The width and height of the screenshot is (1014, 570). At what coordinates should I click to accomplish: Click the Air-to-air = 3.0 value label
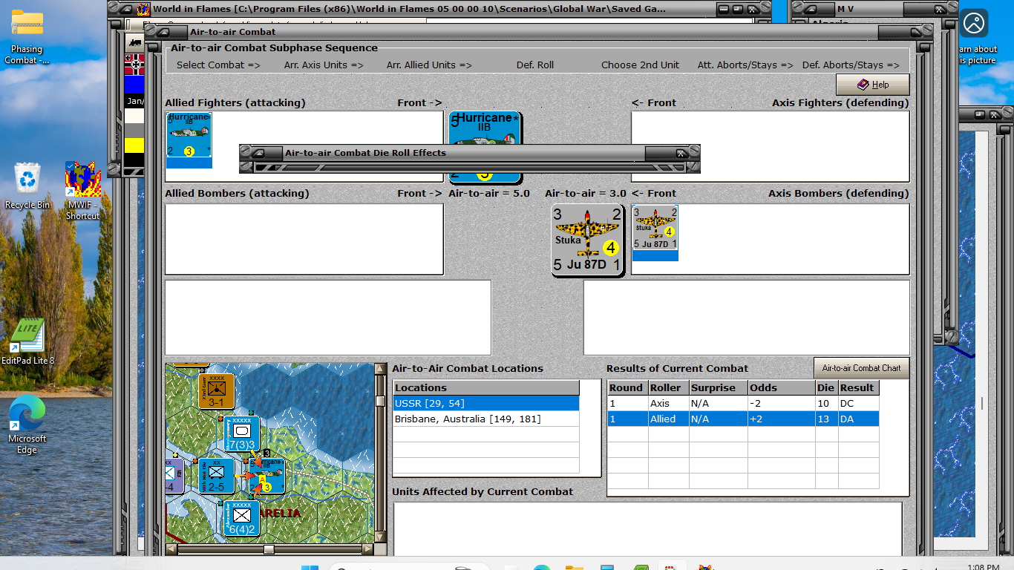(x=586, y=194)
